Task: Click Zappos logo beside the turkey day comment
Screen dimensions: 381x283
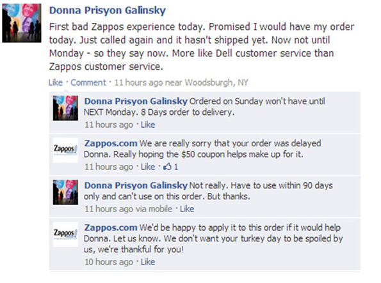Action: [x=65, y=234]
